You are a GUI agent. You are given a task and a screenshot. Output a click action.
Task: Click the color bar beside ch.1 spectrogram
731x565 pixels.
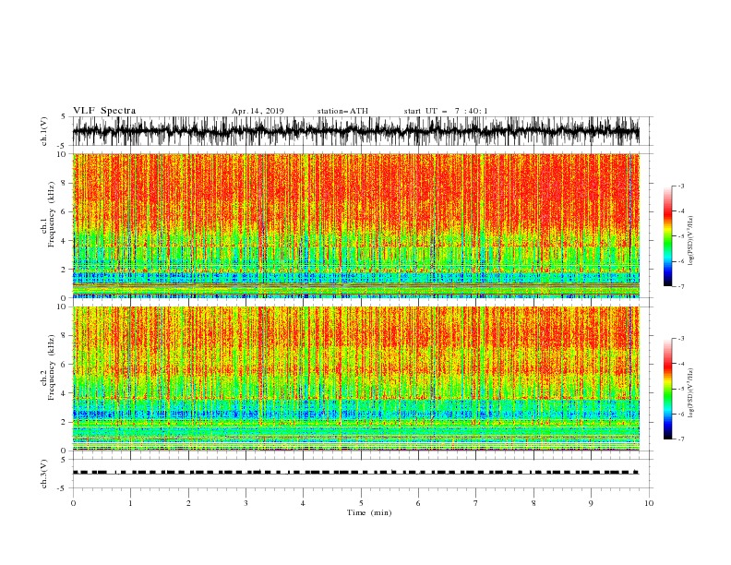[x=667, y=236]
